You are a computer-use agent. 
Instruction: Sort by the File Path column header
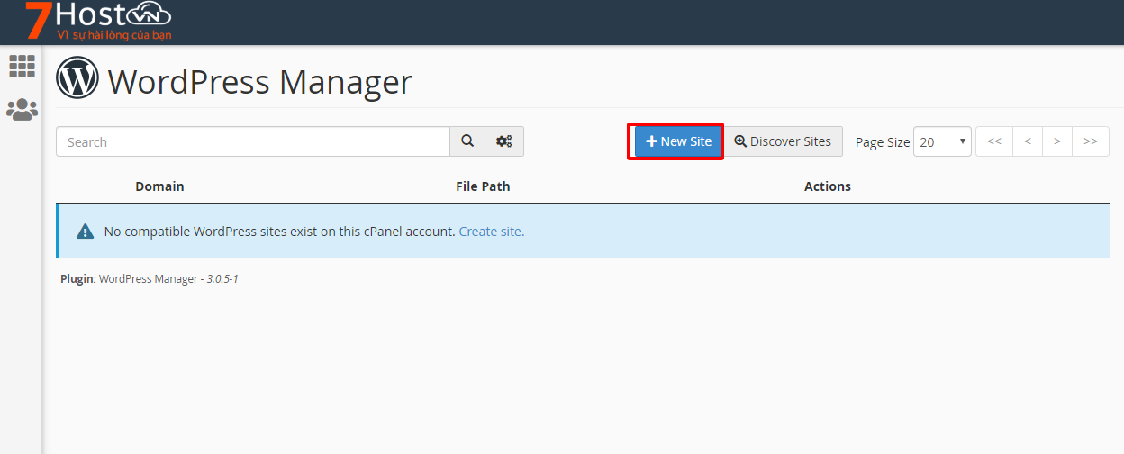pyautogui.click(x=483, y=186)
